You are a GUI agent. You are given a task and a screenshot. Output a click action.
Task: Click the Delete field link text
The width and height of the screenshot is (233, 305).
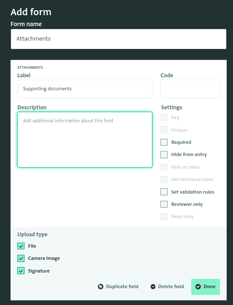[171, 286]
